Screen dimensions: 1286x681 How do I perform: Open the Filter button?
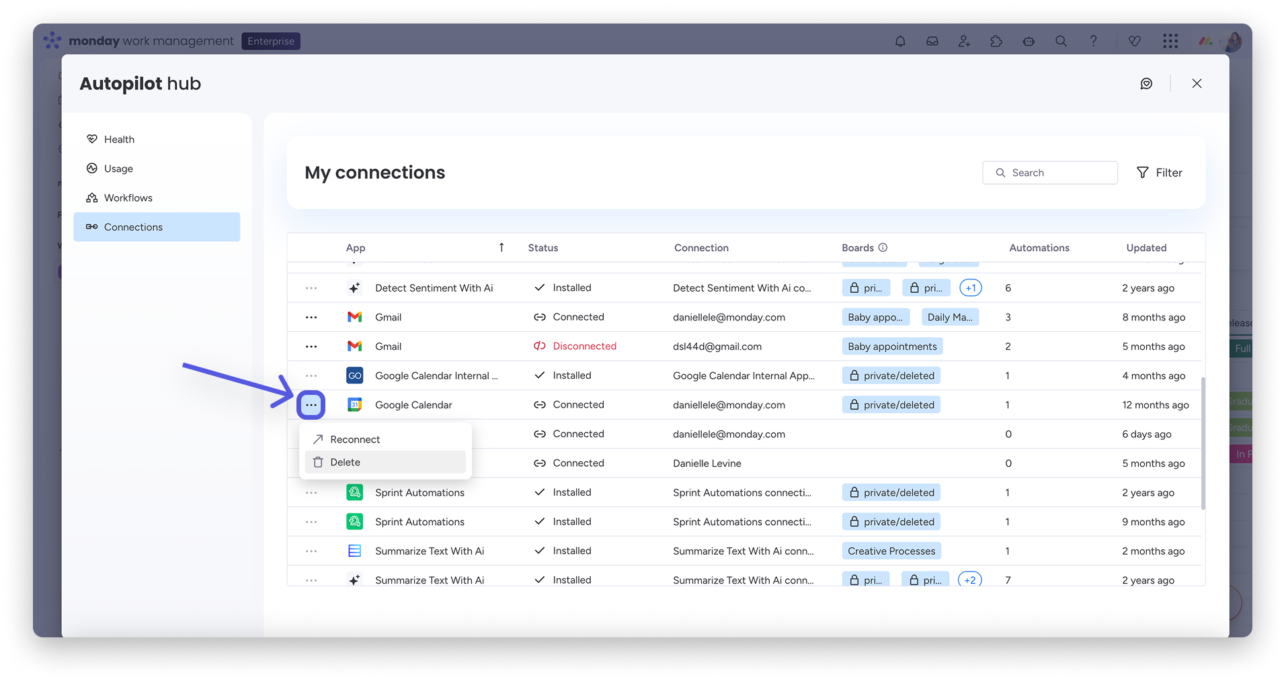pyautogui.click(x=1160, y=173)
